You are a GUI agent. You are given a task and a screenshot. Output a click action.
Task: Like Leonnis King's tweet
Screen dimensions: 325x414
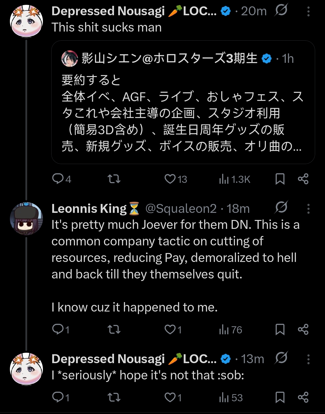coord(170,329)
